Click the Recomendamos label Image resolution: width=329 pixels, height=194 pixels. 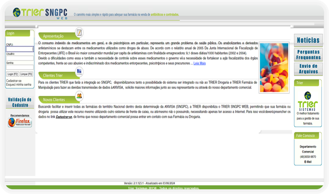(x=20, y=116)
